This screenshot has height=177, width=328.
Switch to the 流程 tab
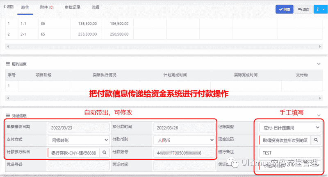pos(96,7)
